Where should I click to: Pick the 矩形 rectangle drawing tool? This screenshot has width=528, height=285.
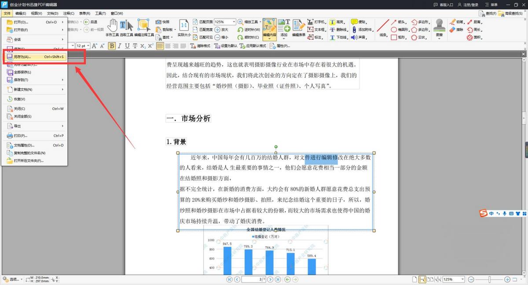(x=400, y=37)
